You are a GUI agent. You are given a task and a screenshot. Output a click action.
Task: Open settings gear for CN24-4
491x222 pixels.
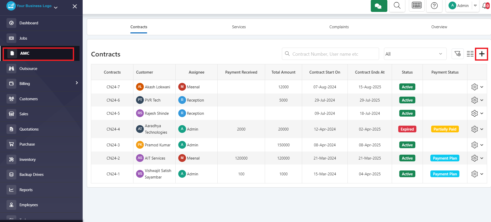(474, 129)
